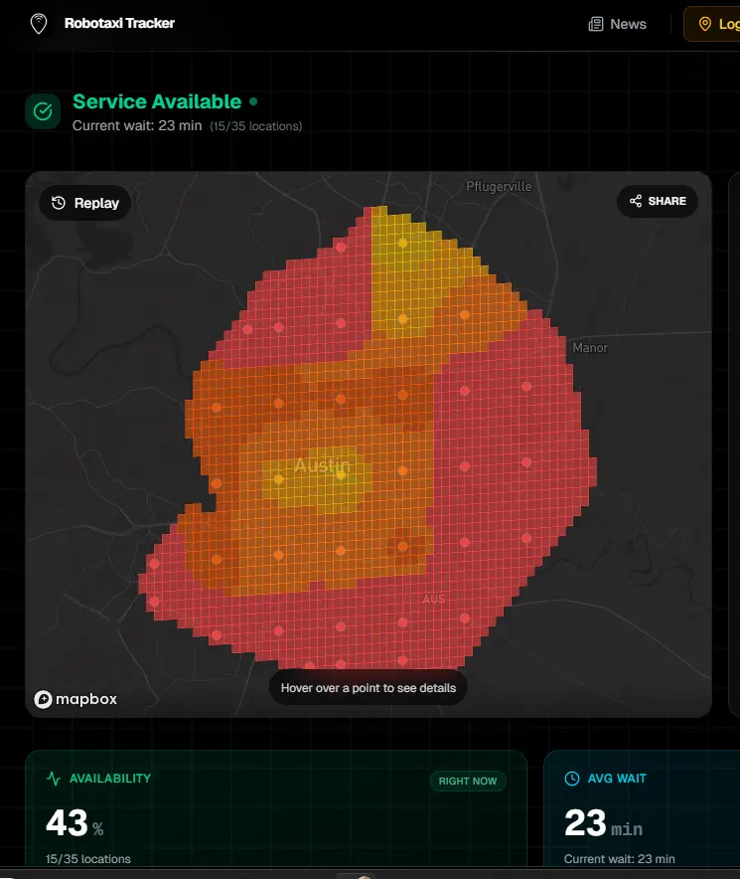The width and height of the screenshot is (740, 879).
Task: Click the clock icon beside AVG WAIT
Action: click(x=572, y=779)
